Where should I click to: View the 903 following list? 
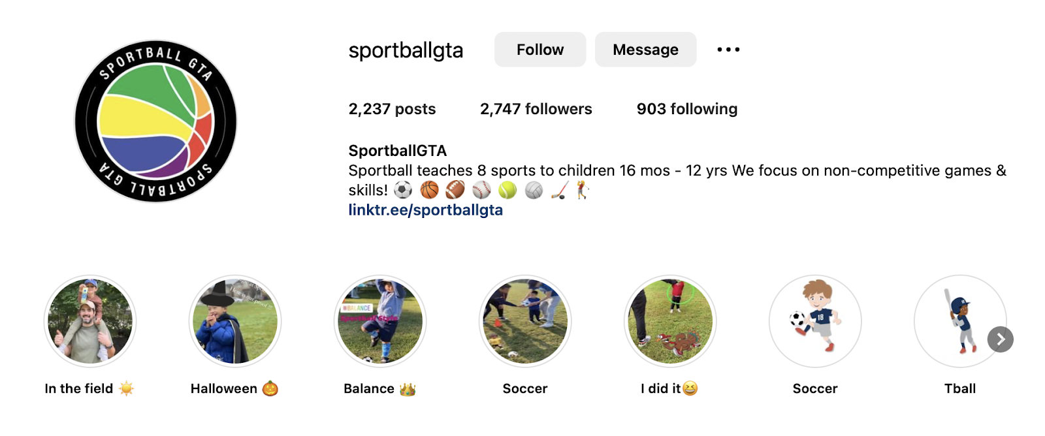686,109
